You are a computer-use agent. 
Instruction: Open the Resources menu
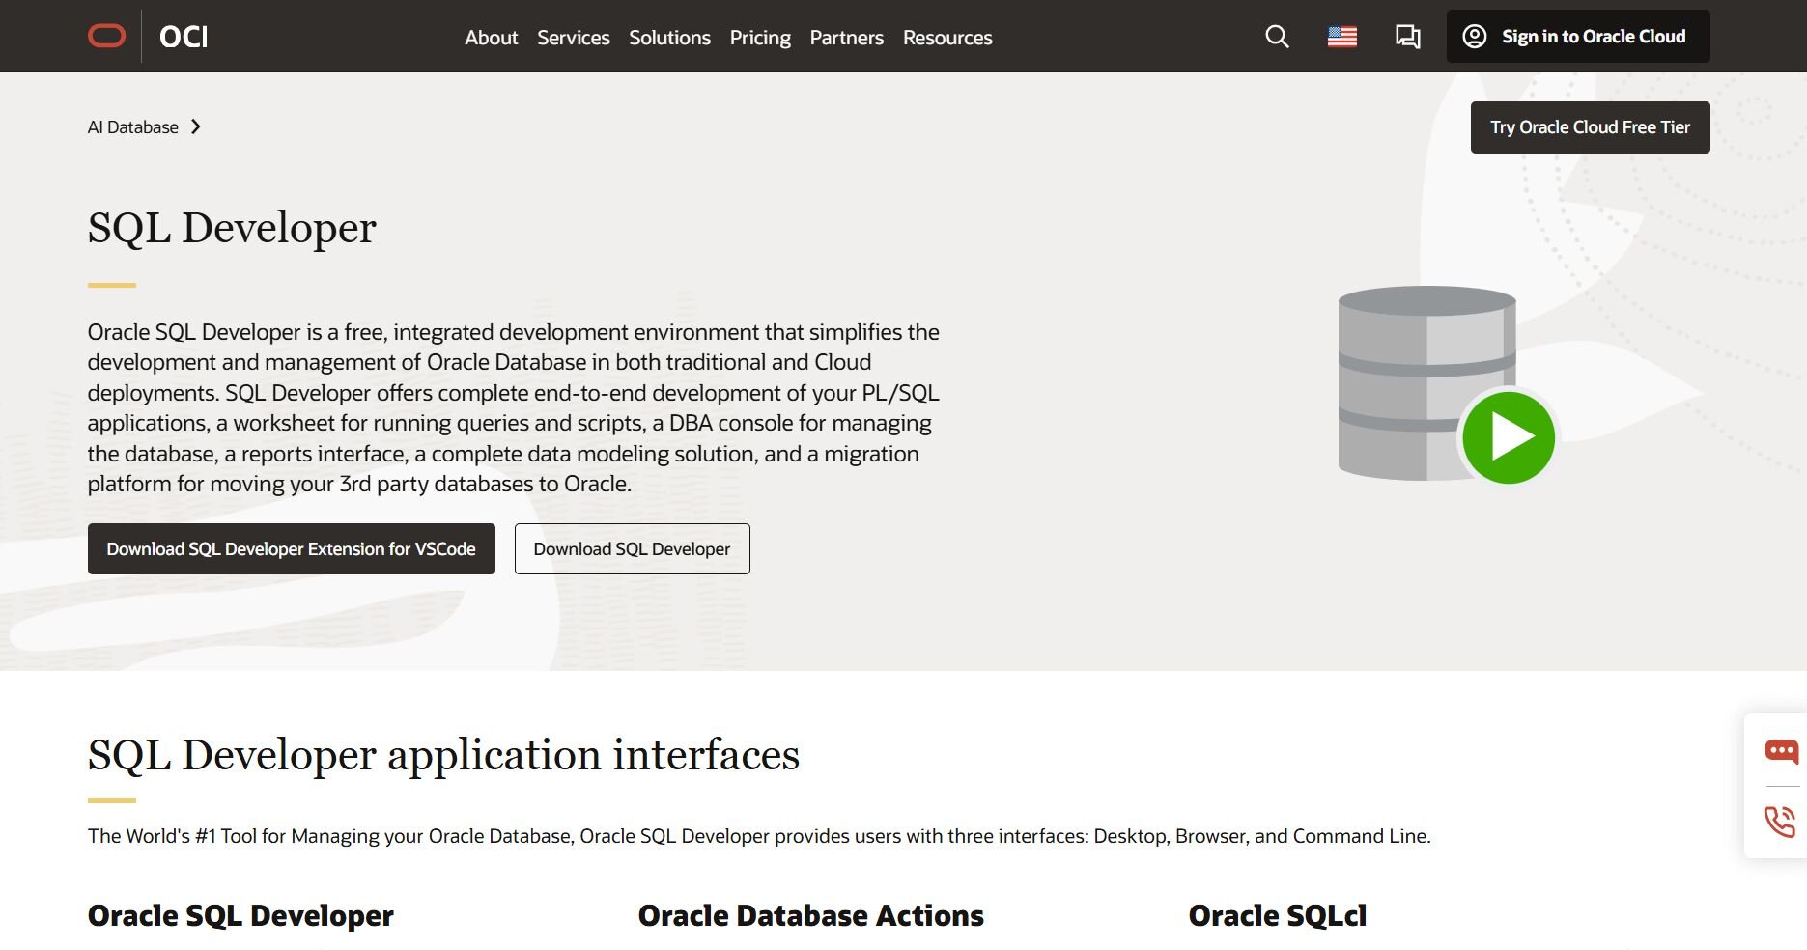pos(946,38)
